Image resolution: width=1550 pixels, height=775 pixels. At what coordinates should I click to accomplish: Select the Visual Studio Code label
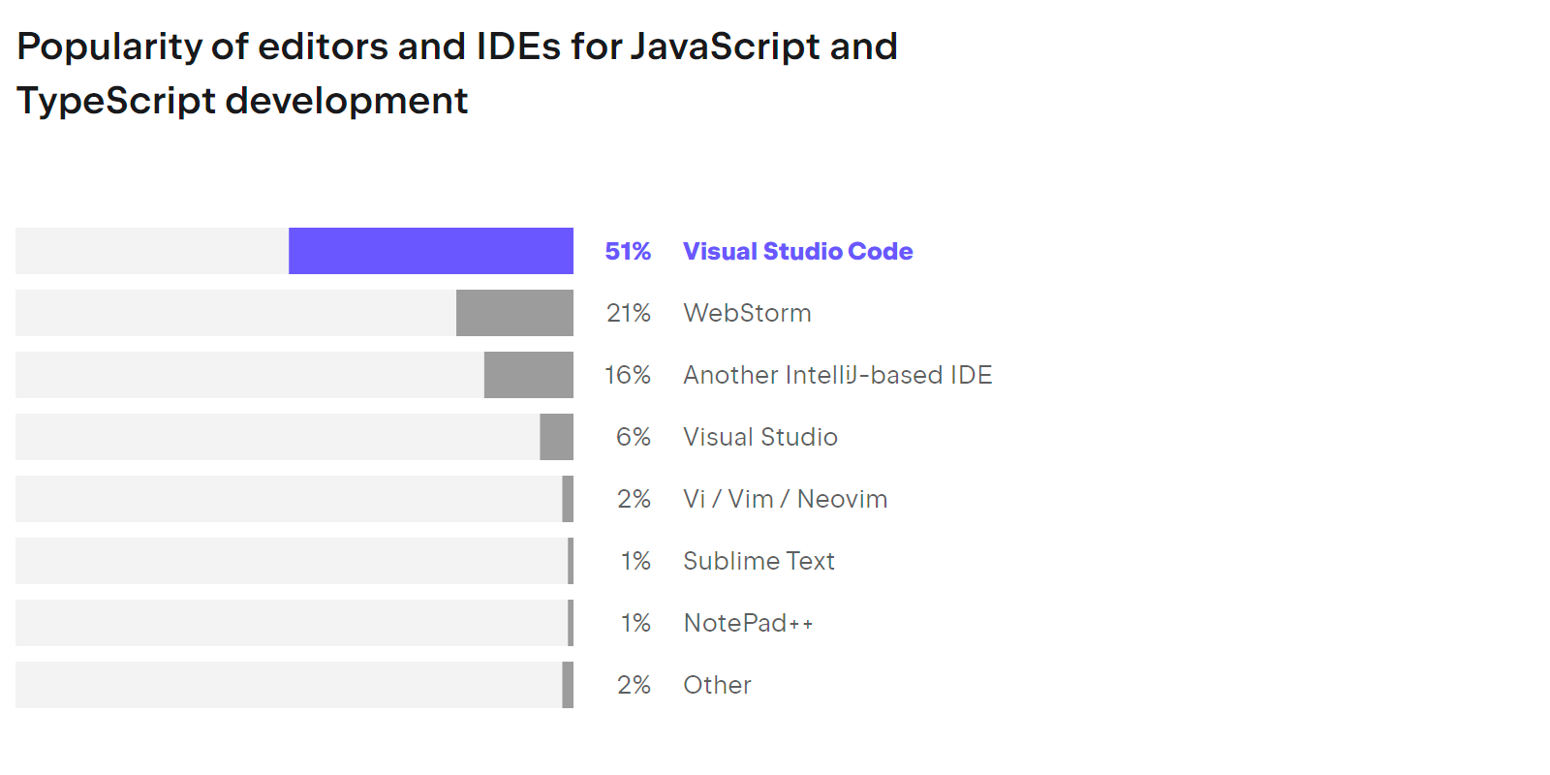[797, 251]
